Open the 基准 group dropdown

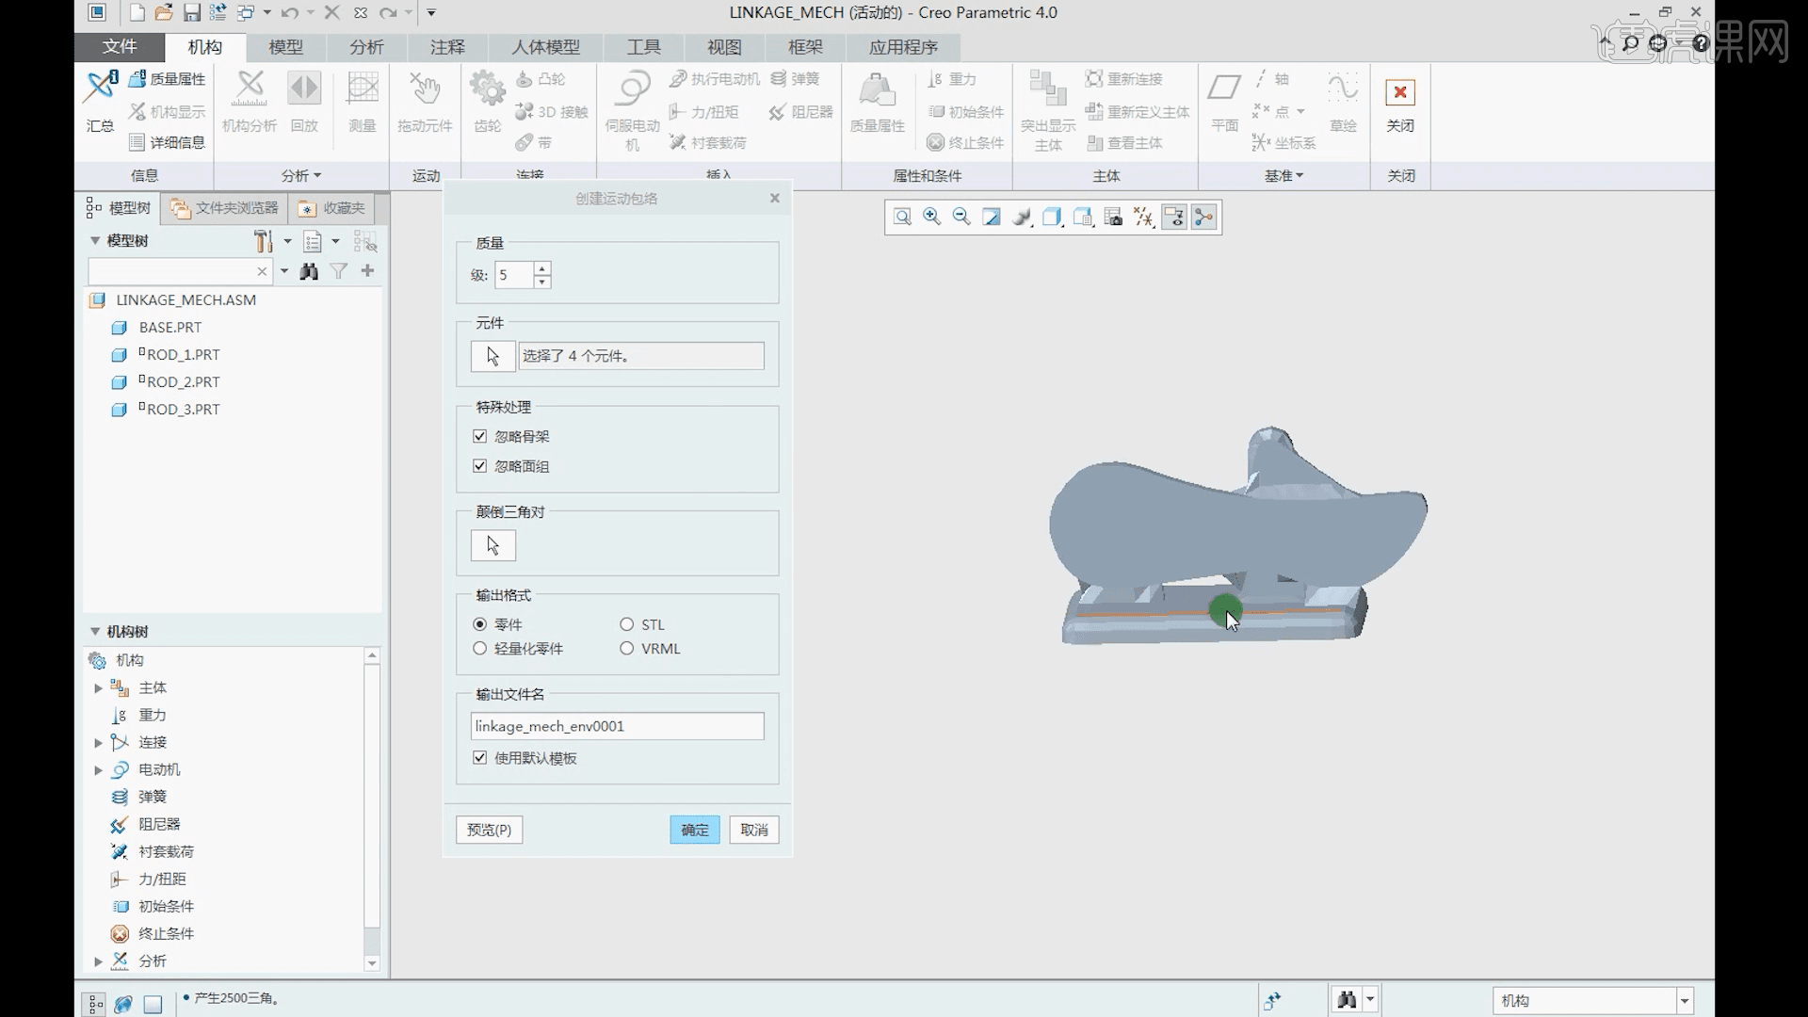(x=1283, y=176)
